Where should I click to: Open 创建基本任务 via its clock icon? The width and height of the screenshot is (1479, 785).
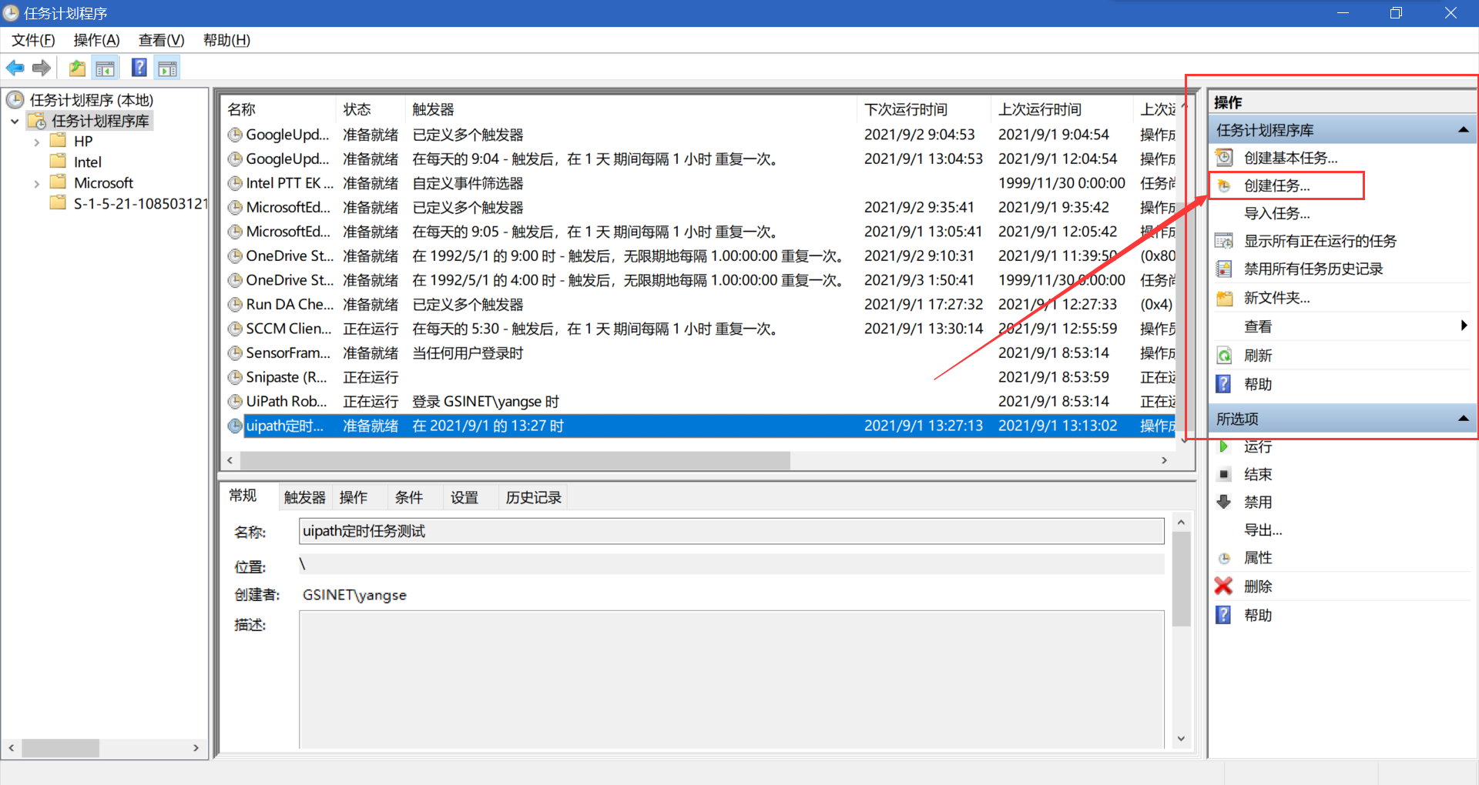coord(1224,157)
